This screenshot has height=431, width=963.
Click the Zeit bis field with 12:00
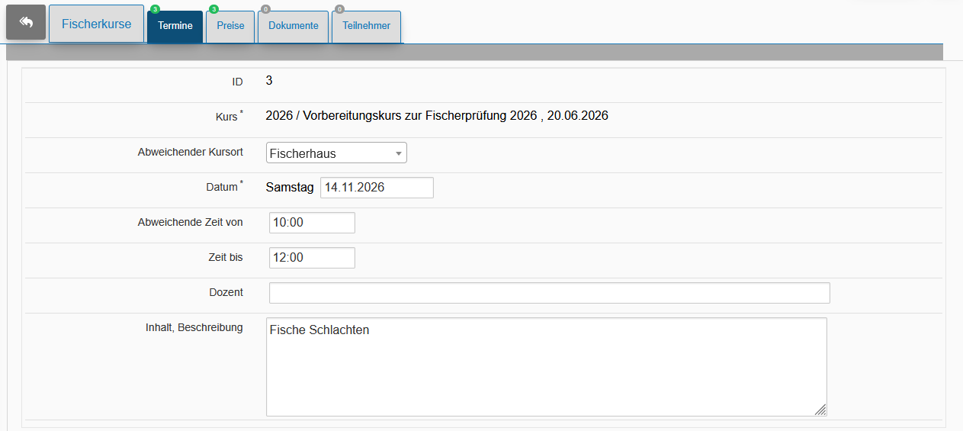click(312, 258)
